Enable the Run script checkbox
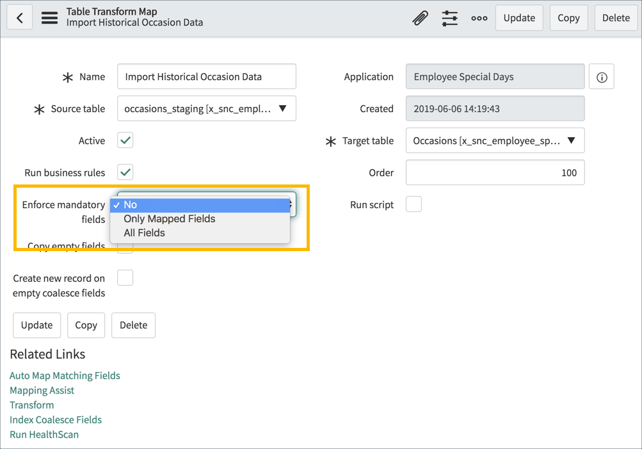Image resolution: width=642 pixels, height=449 pixels. click(x=413, y=204)
